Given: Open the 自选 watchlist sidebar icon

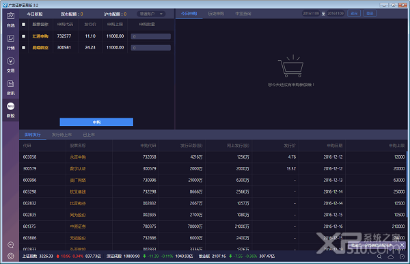Looking at the screenshot, I should (11, 20).
